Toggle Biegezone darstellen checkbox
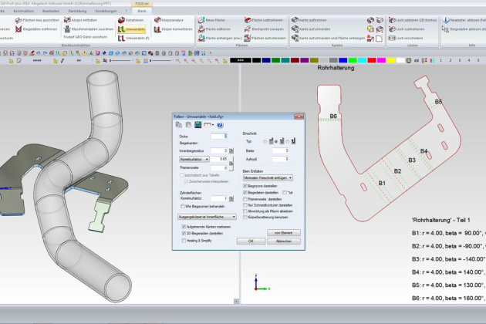486x324 pixels. [x=245, y=186]
